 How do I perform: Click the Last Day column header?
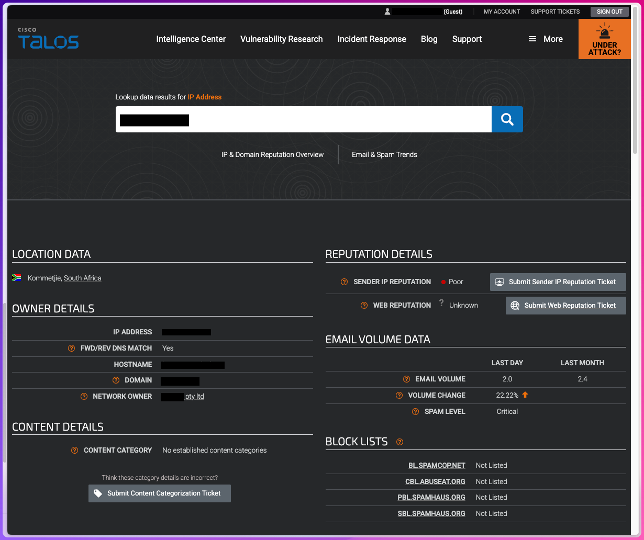[x=507, y=363]
